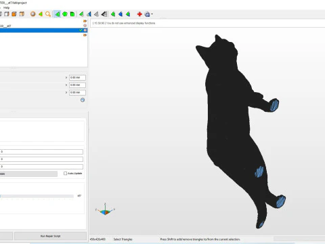Click the blue patch on the cat's front paw
325x244 pixels.
pyautogui.click(x=274, y=105)
